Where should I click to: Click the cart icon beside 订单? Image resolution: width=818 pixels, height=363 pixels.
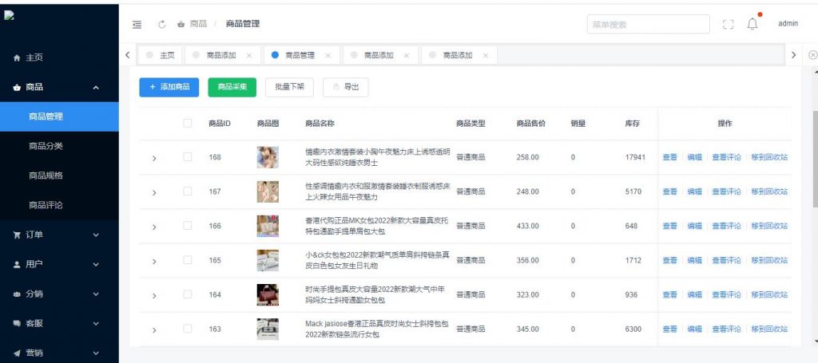(17, 235)
